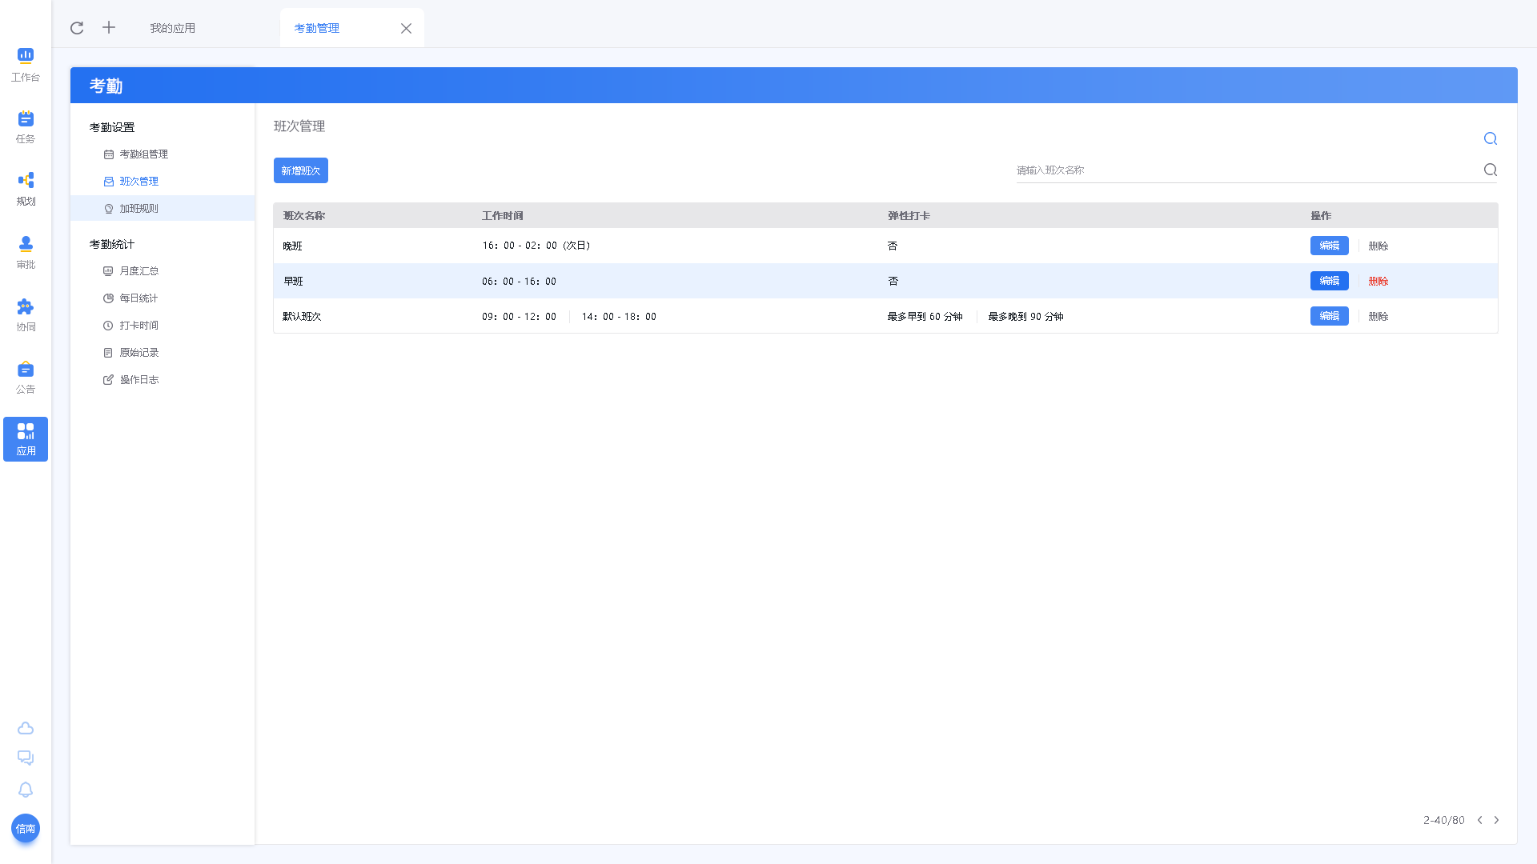Click the 最多晚到 90 分钟 text
1537x864 pixels.
click(x=1025, y=316)
